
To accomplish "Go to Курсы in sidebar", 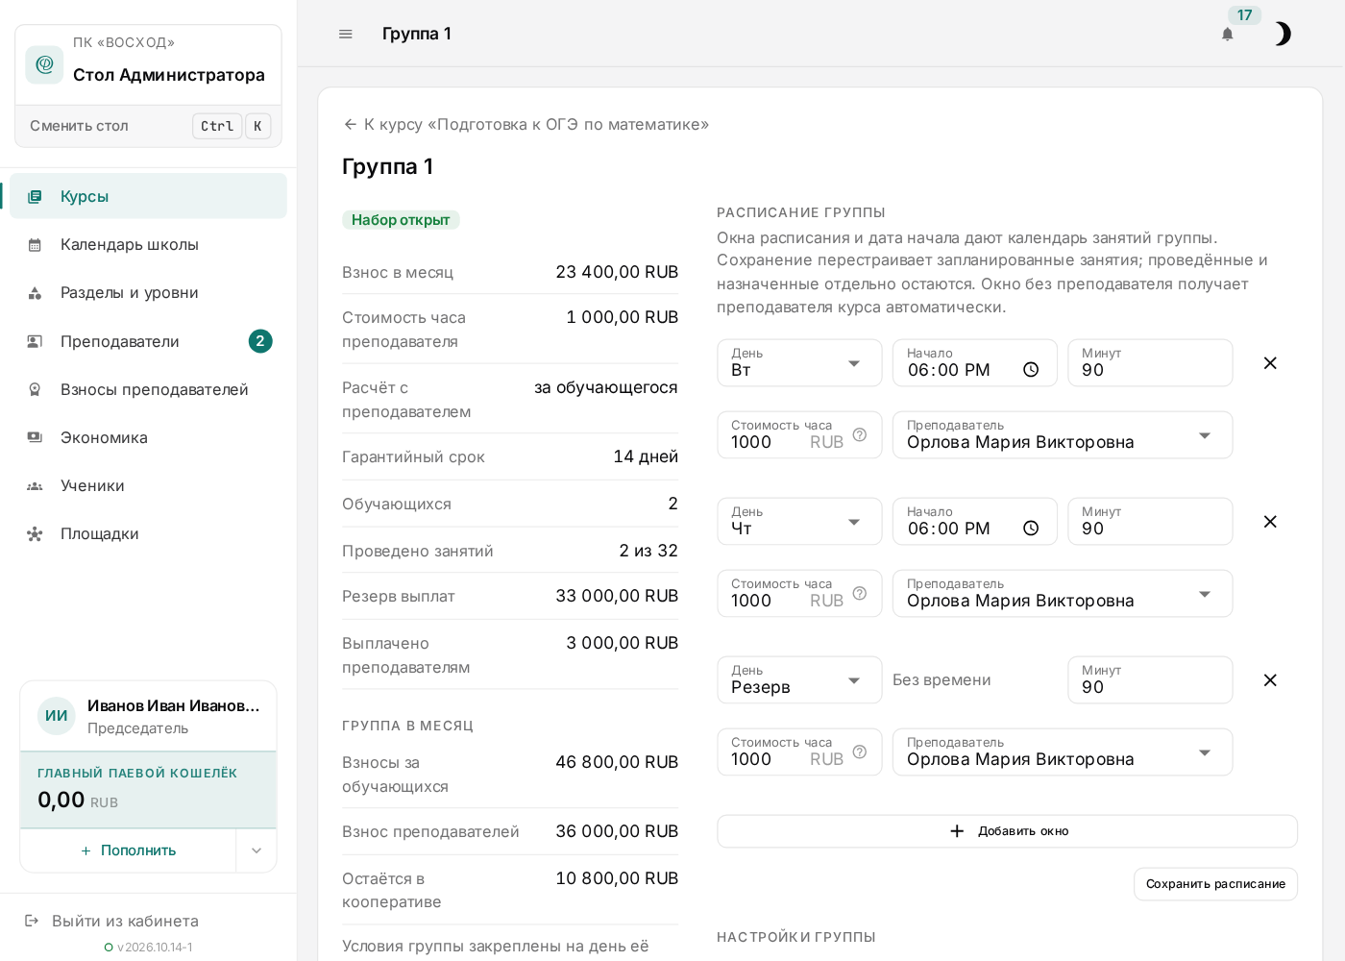I will tap(148, 196).
